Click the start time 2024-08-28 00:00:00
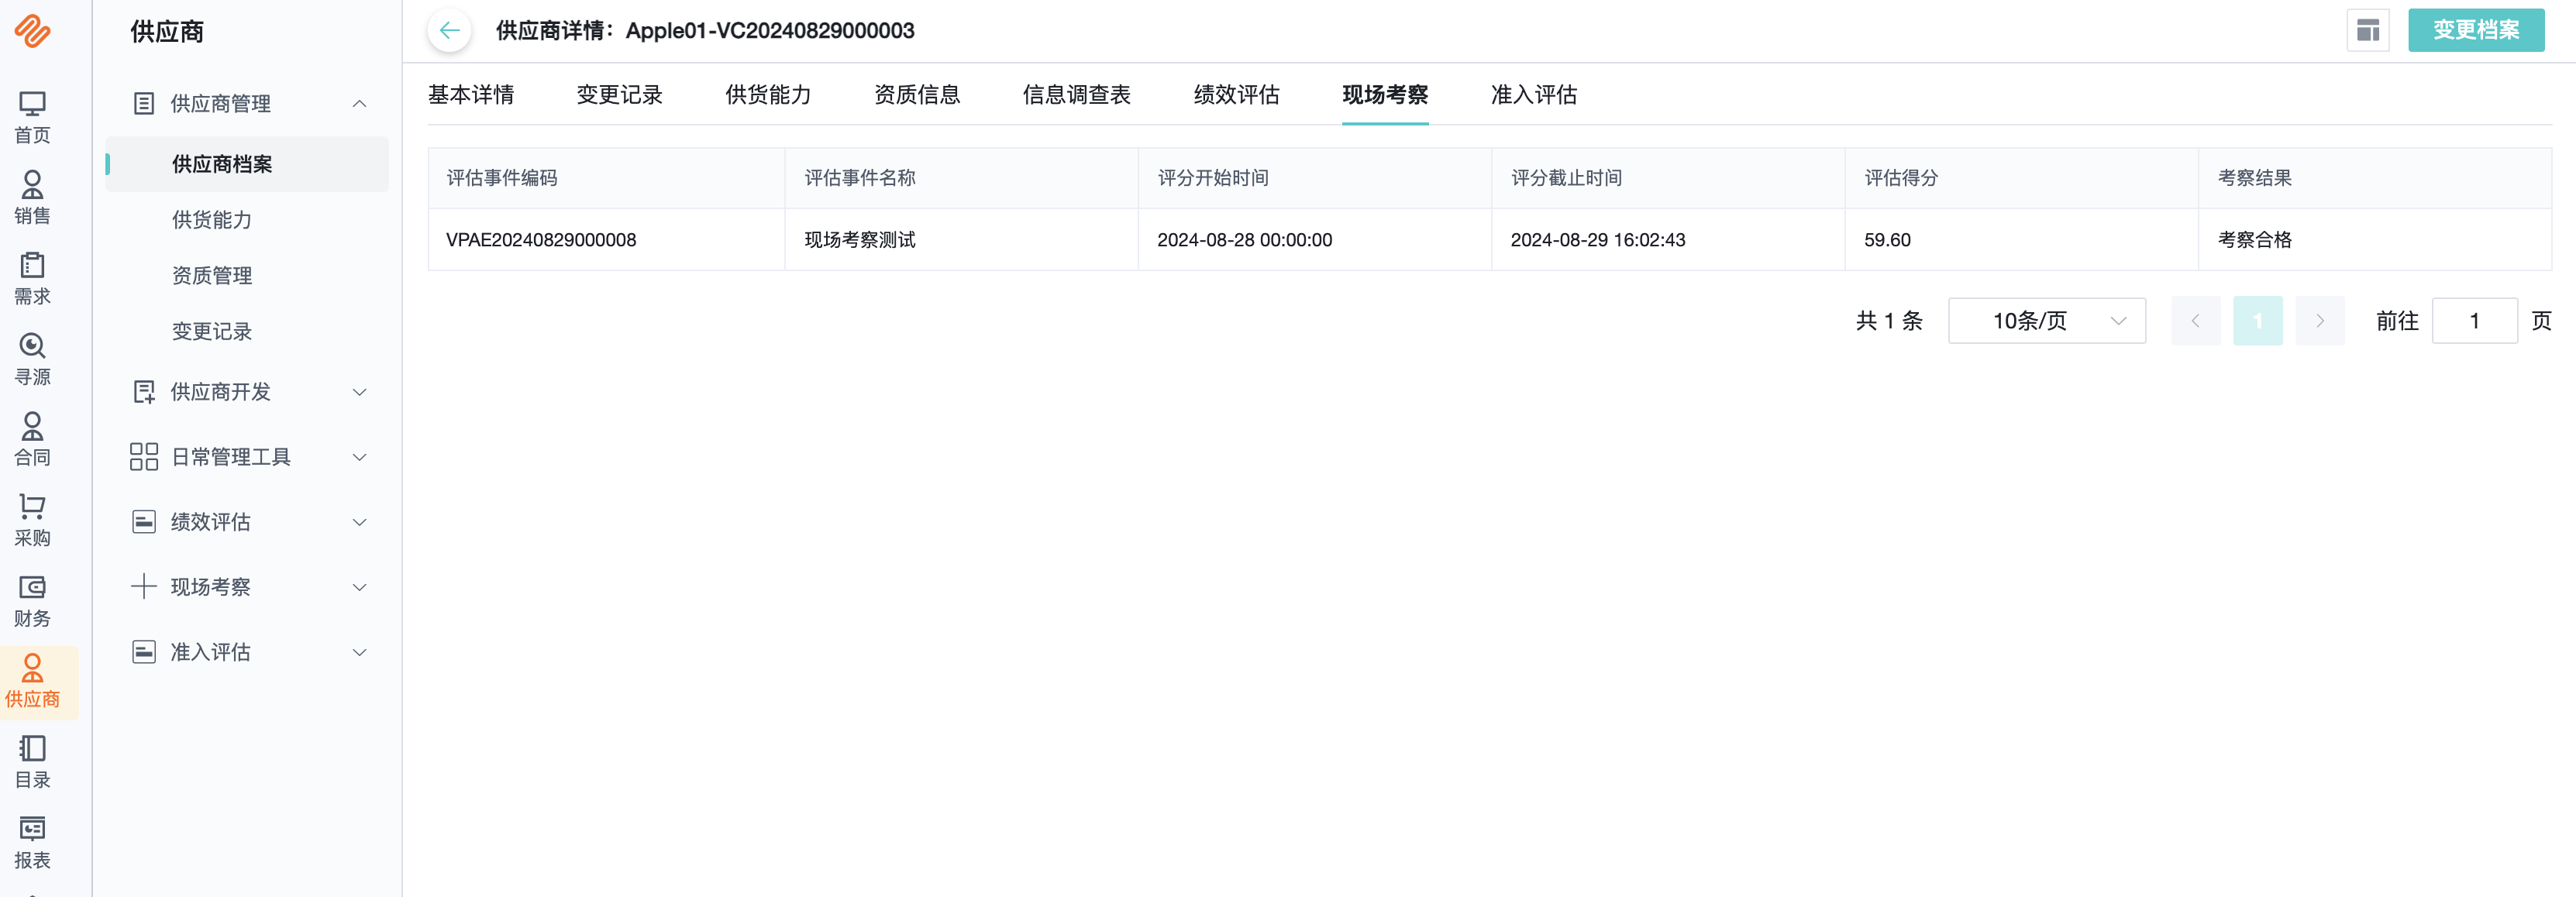The height and width of the screenshot is (897, 2576). pos(1244,240)
